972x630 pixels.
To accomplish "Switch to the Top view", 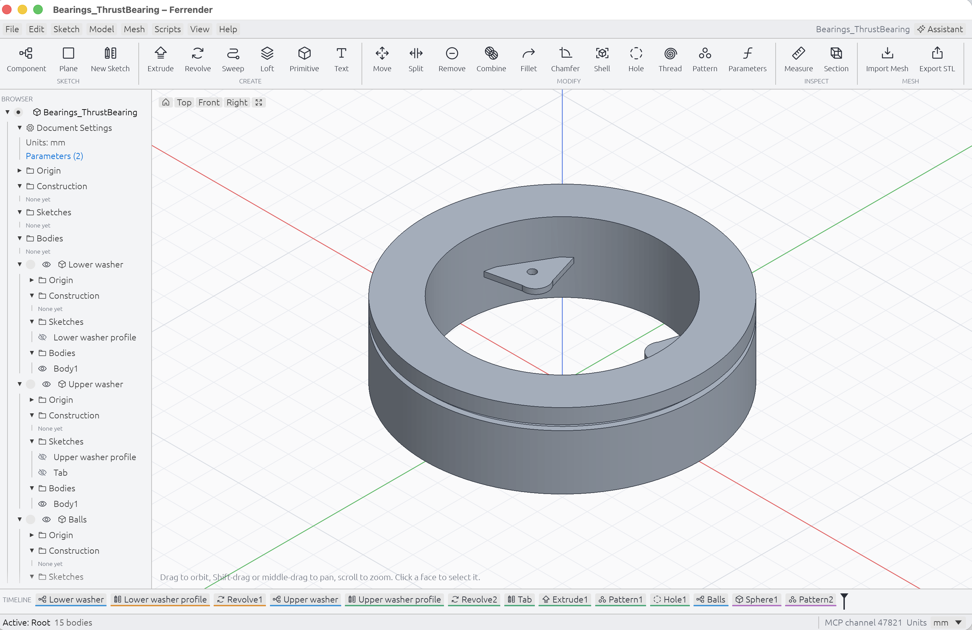I will pos(184,102).
